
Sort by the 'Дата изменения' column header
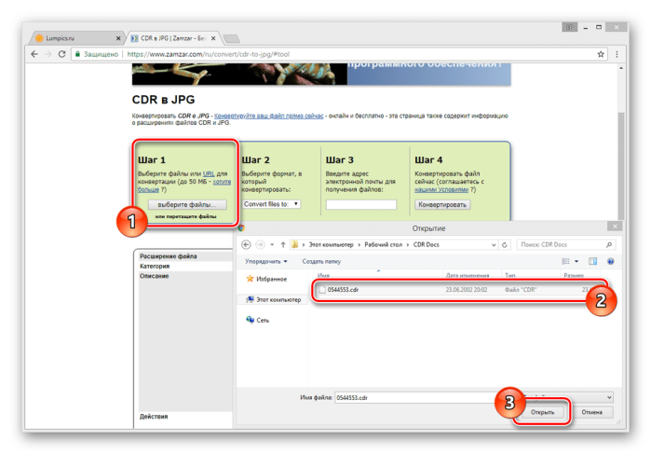[468, 276]
